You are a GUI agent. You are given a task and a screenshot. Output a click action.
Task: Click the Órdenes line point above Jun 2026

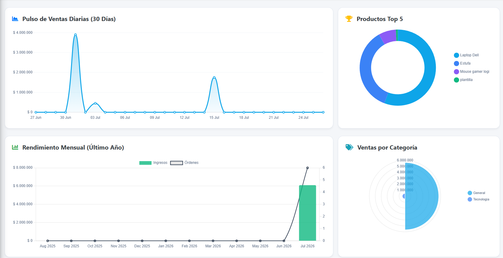click(x=284, y=241)
